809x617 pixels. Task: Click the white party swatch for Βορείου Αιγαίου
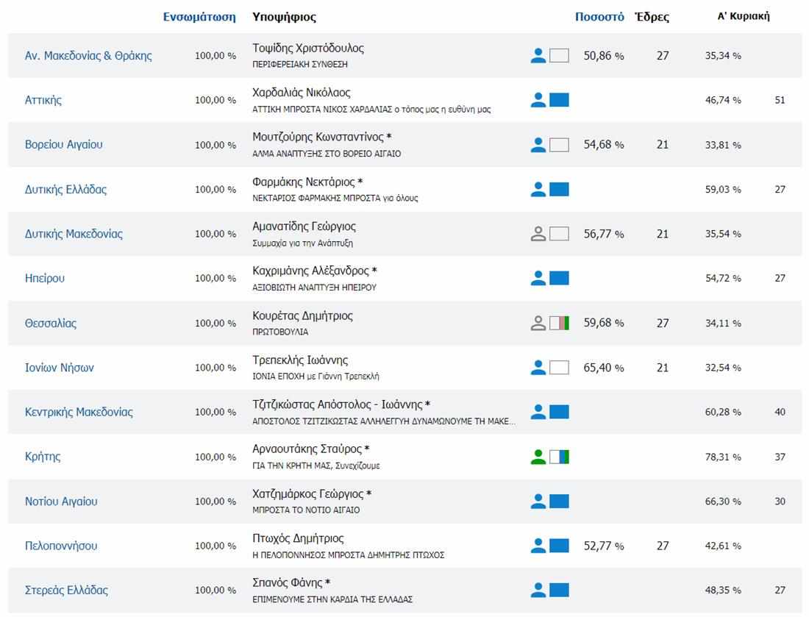click(559, 145)
